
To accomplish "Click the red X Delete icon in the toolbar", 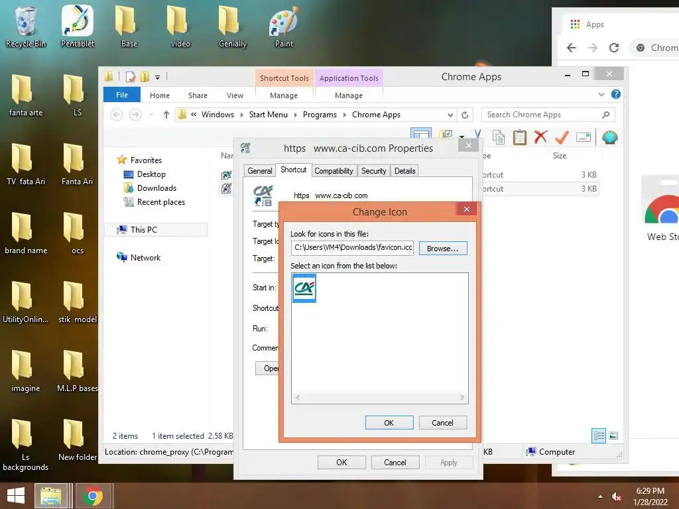I will [x=540, y=138].
